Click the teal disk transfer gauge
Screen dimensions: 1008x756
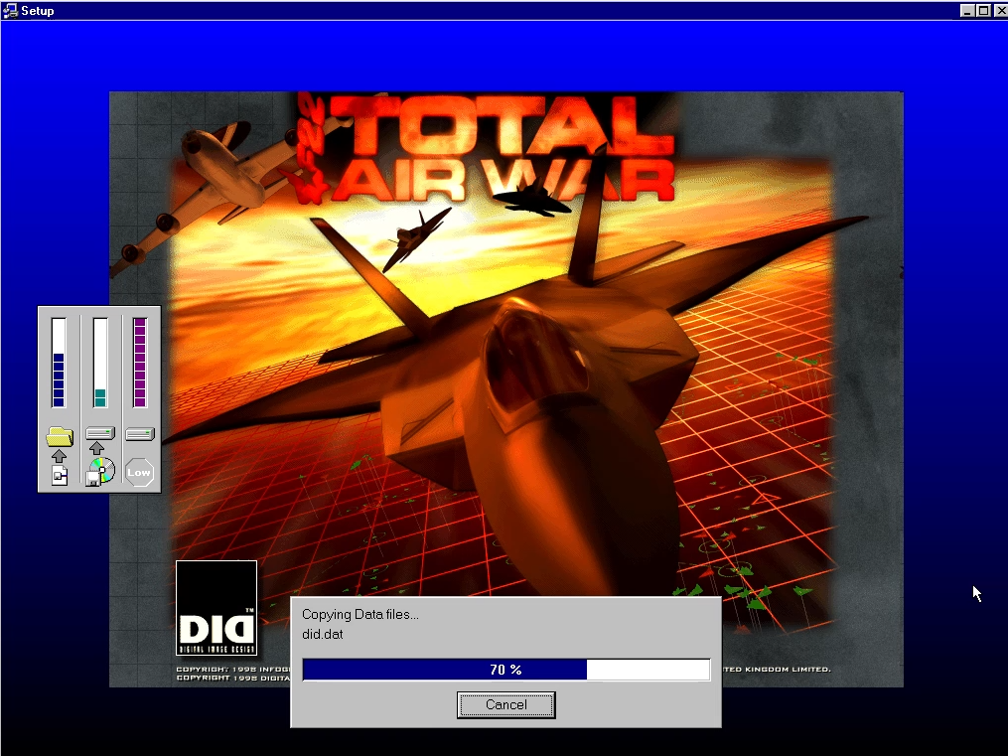pyautogui.click(x=100, y=363)
